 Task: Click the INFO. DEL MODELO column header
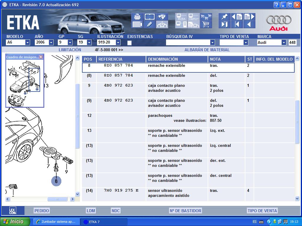pyautogui.click(x=274, y=59)
